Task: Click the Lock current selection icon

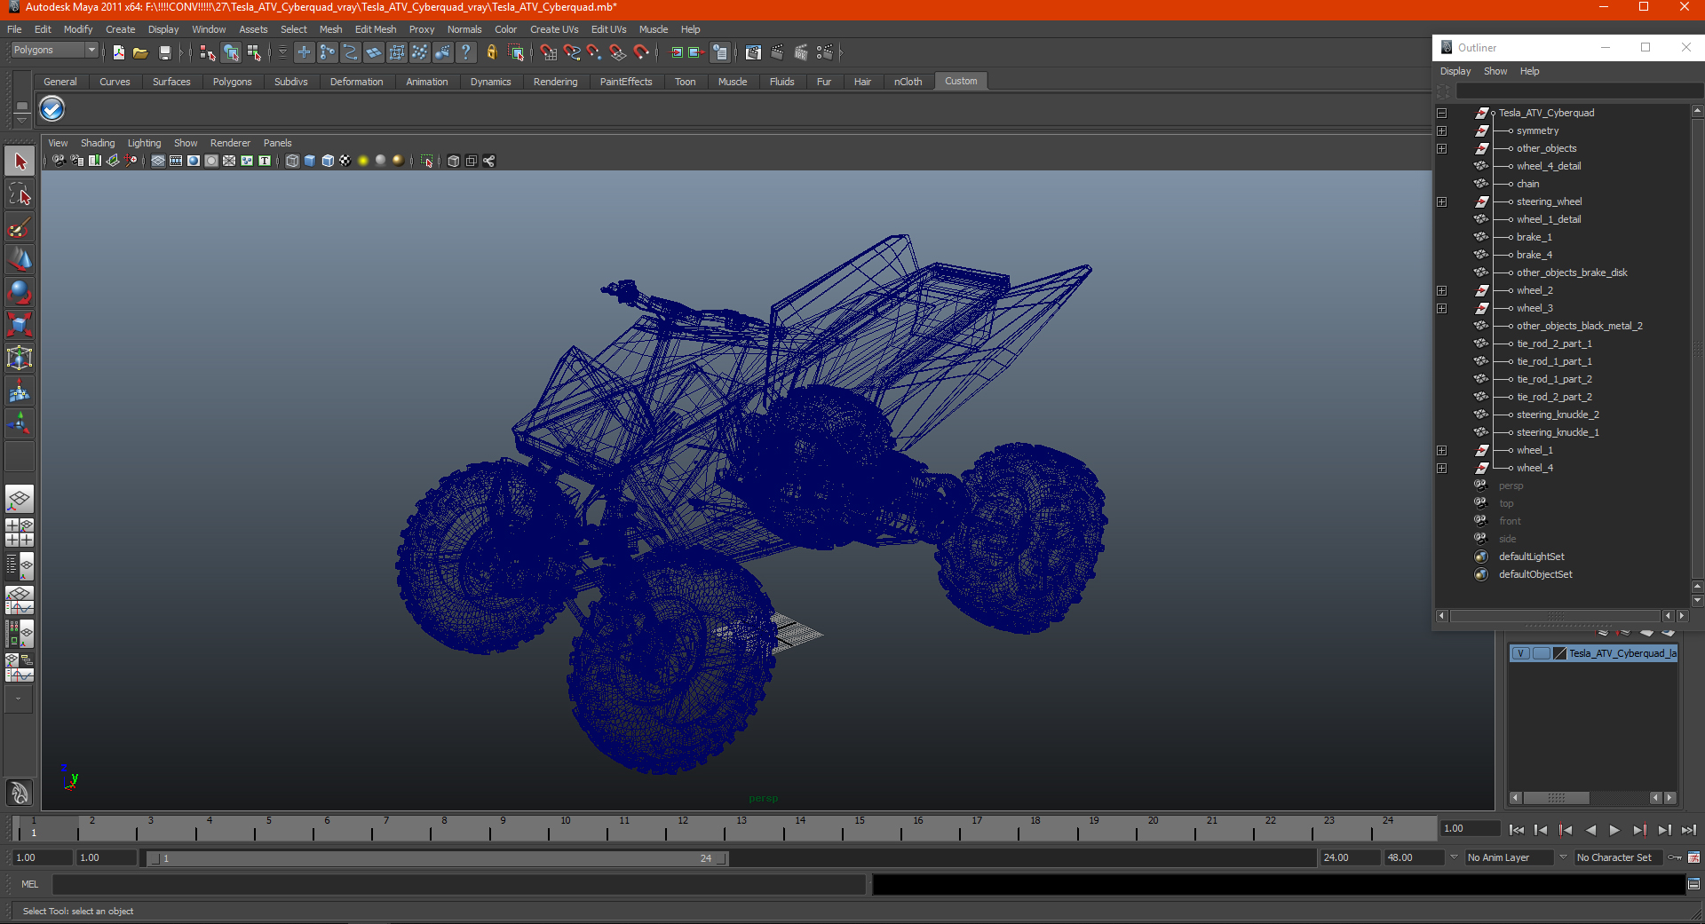Action: coord(491,53)
